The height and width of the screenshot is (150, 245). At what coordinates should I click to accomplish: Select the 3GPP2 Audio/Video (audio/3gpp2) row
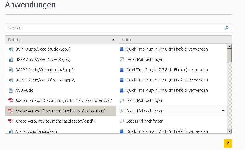(x=45, y=70)
